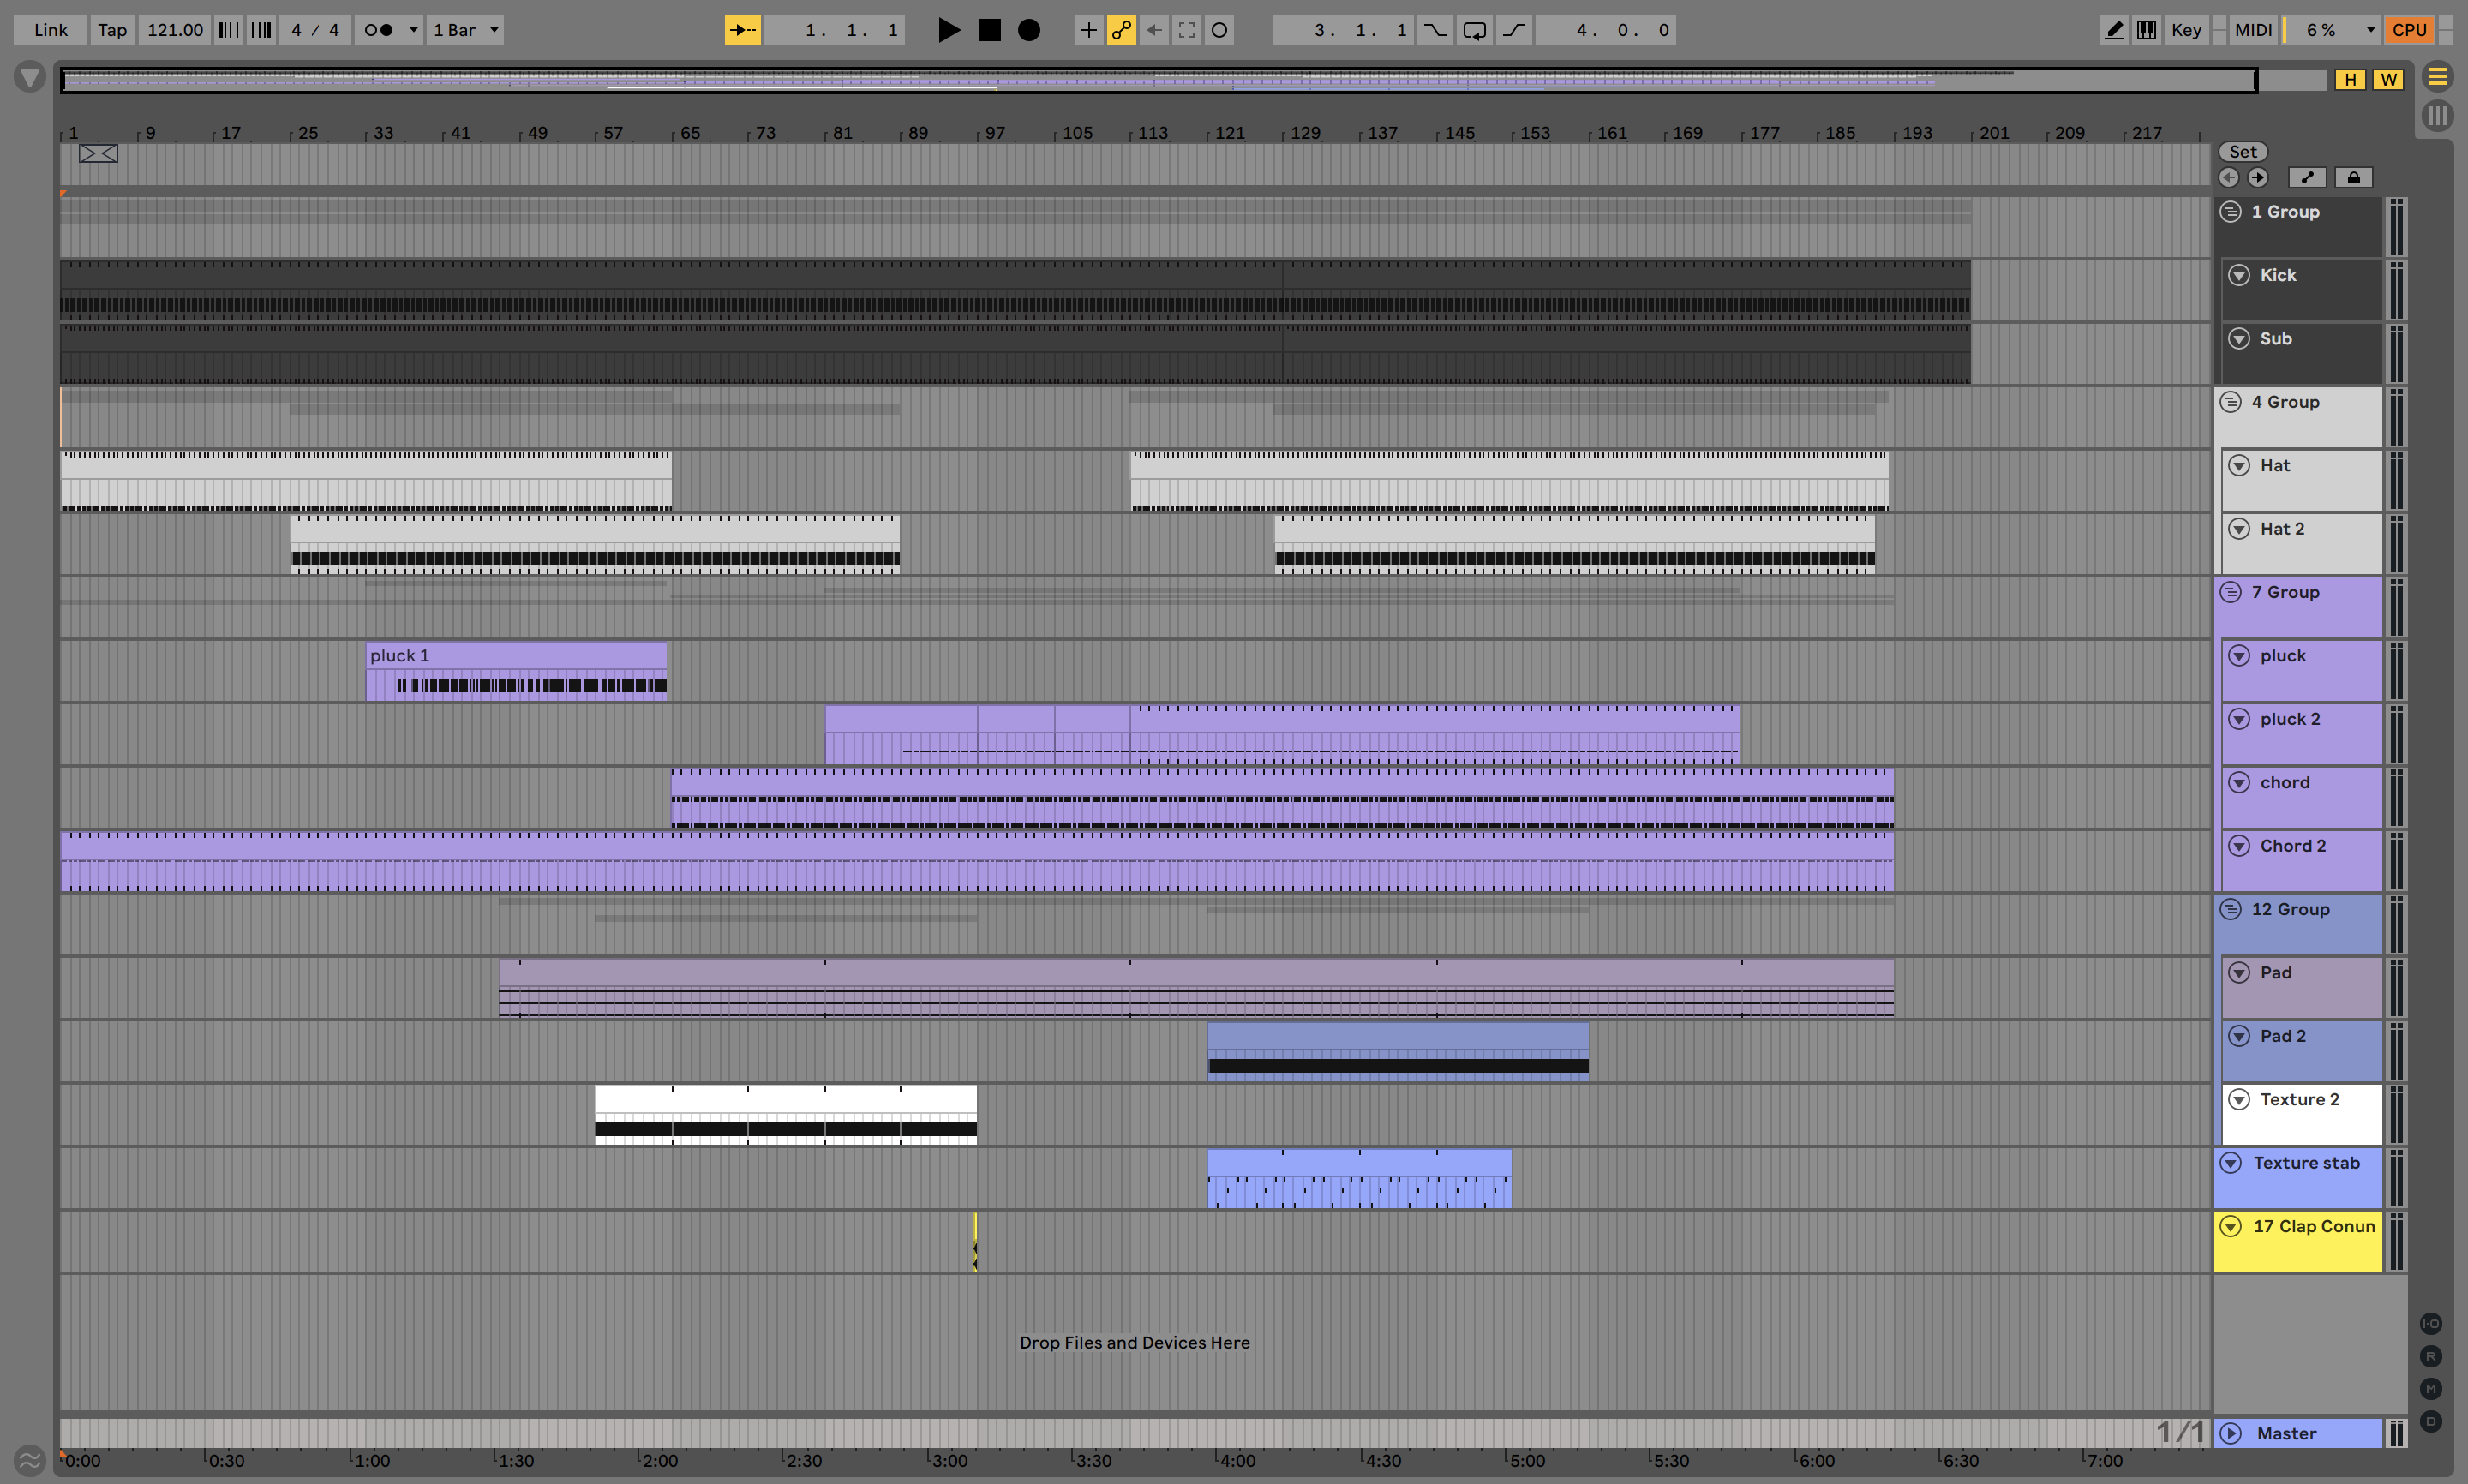Jump to Previous Locator arrow

click(x=2229, y=178)
